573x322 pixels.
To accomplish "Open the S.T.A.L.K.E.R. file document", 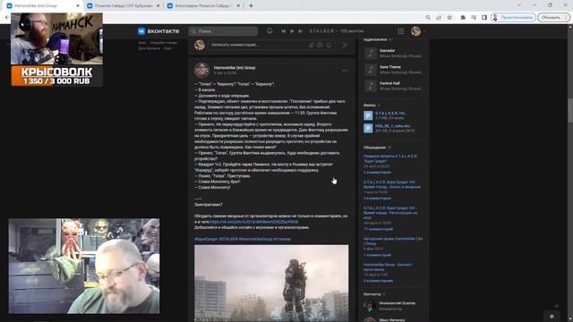I will tap(390, 114).
